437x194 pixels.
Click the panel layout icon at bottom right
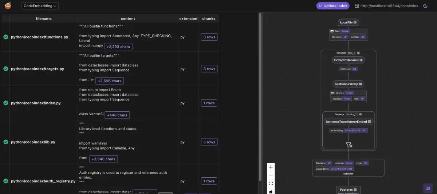click(x=428, y=188)
